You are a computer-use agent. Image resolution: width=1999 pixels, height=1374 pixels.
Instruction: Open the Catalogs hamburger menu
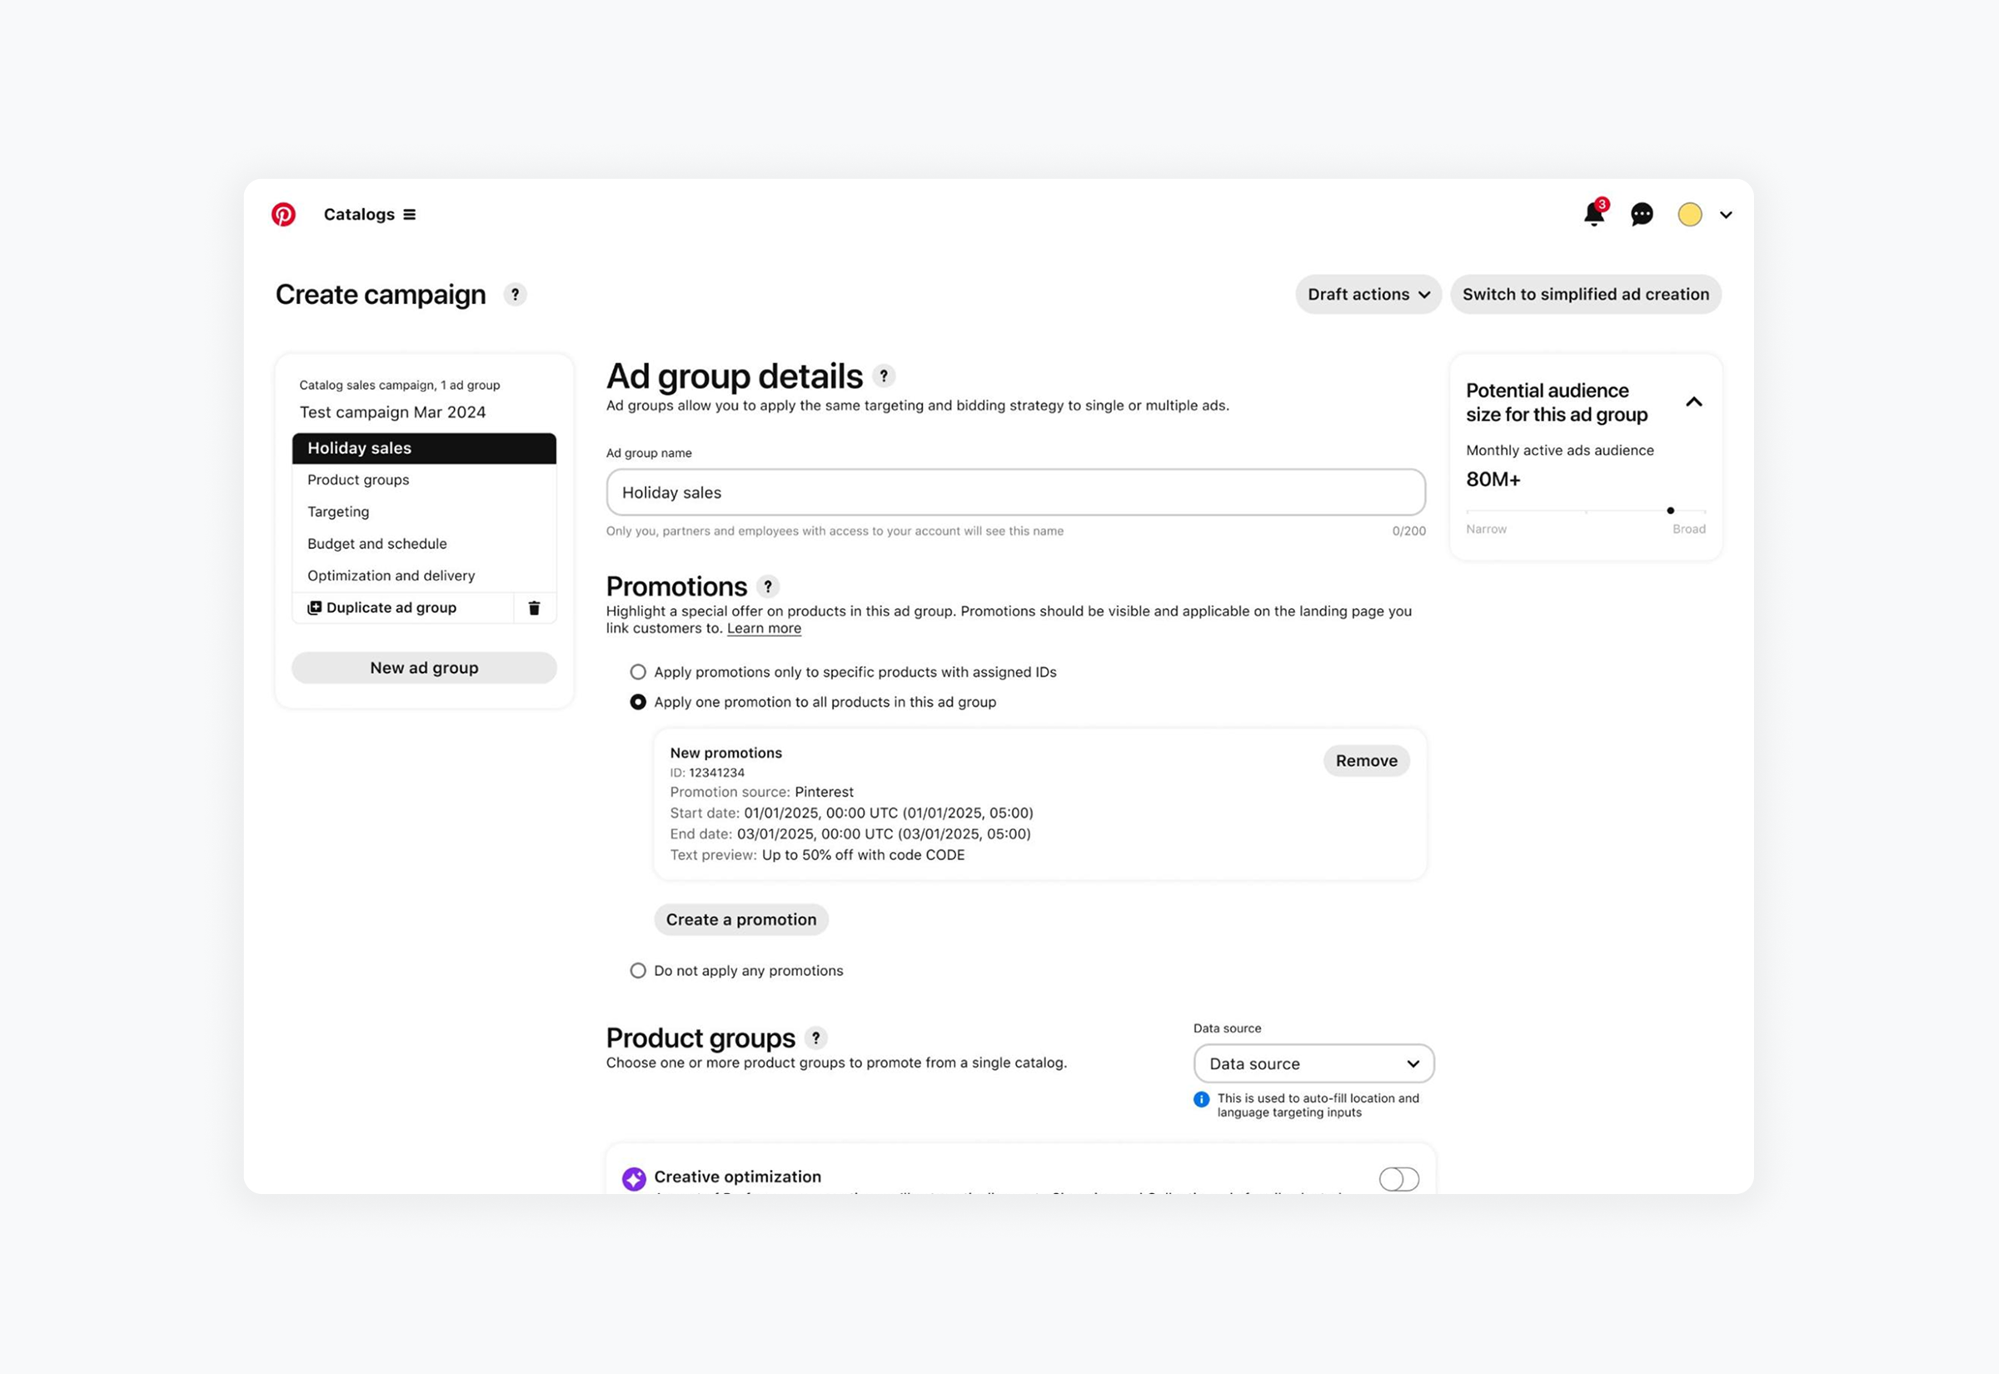click(410, 214)
